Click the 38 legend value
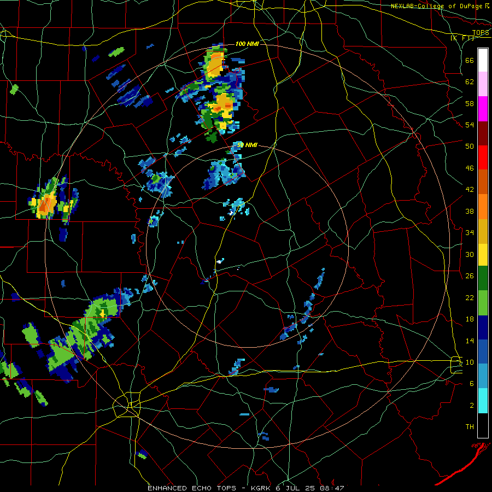 pos(470,211)
